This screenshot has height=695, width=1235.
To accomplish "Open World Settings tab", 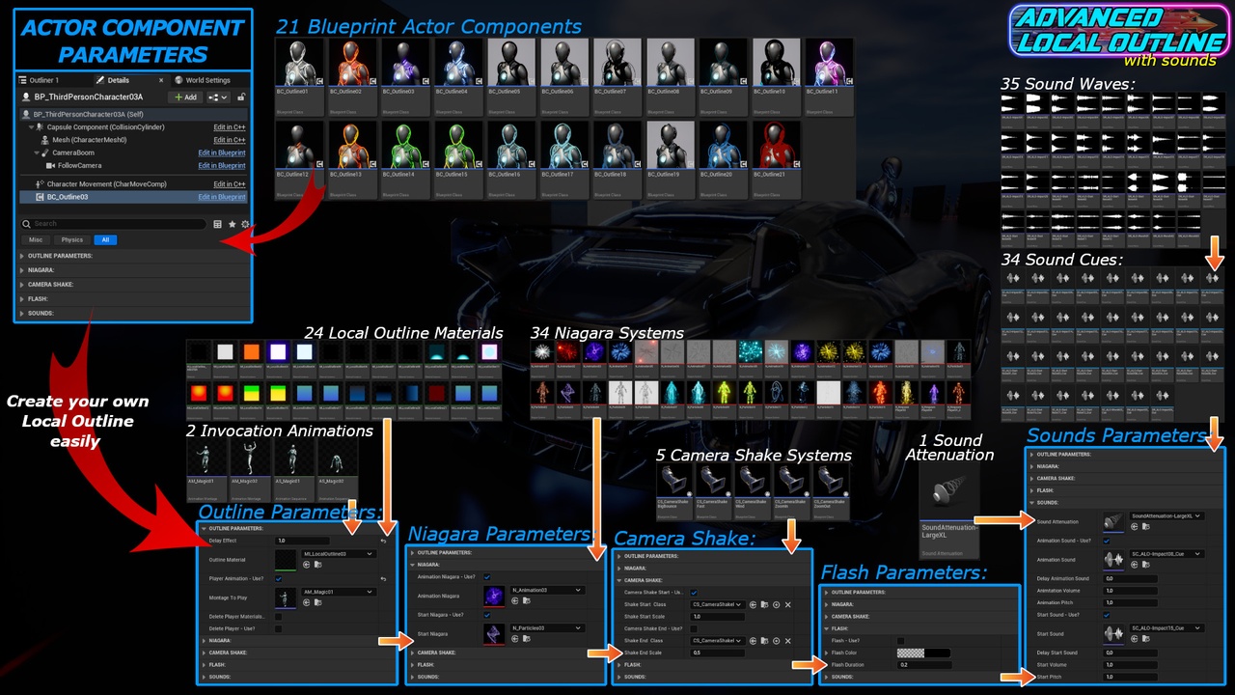I will pos(202,80).
